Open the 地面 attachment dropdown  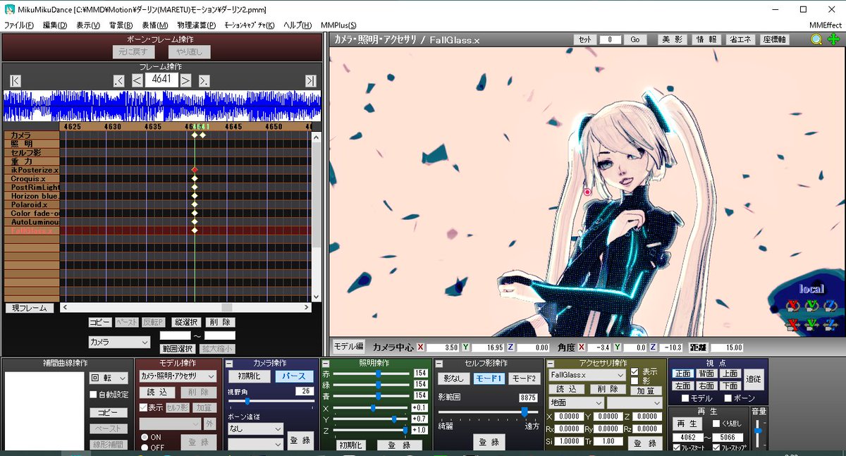click(576, 402)
